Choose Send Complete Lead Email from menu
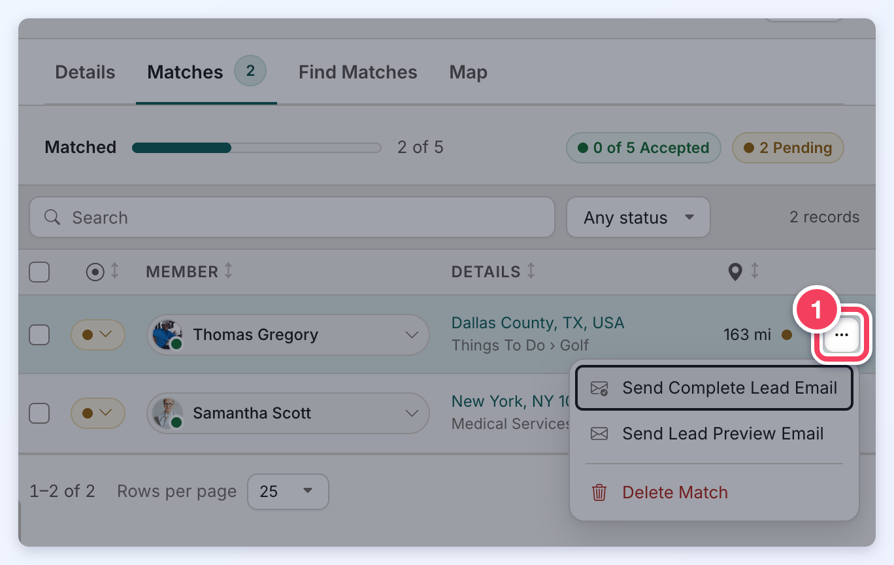This screenshot has width=894, height=565. [714, 388]
